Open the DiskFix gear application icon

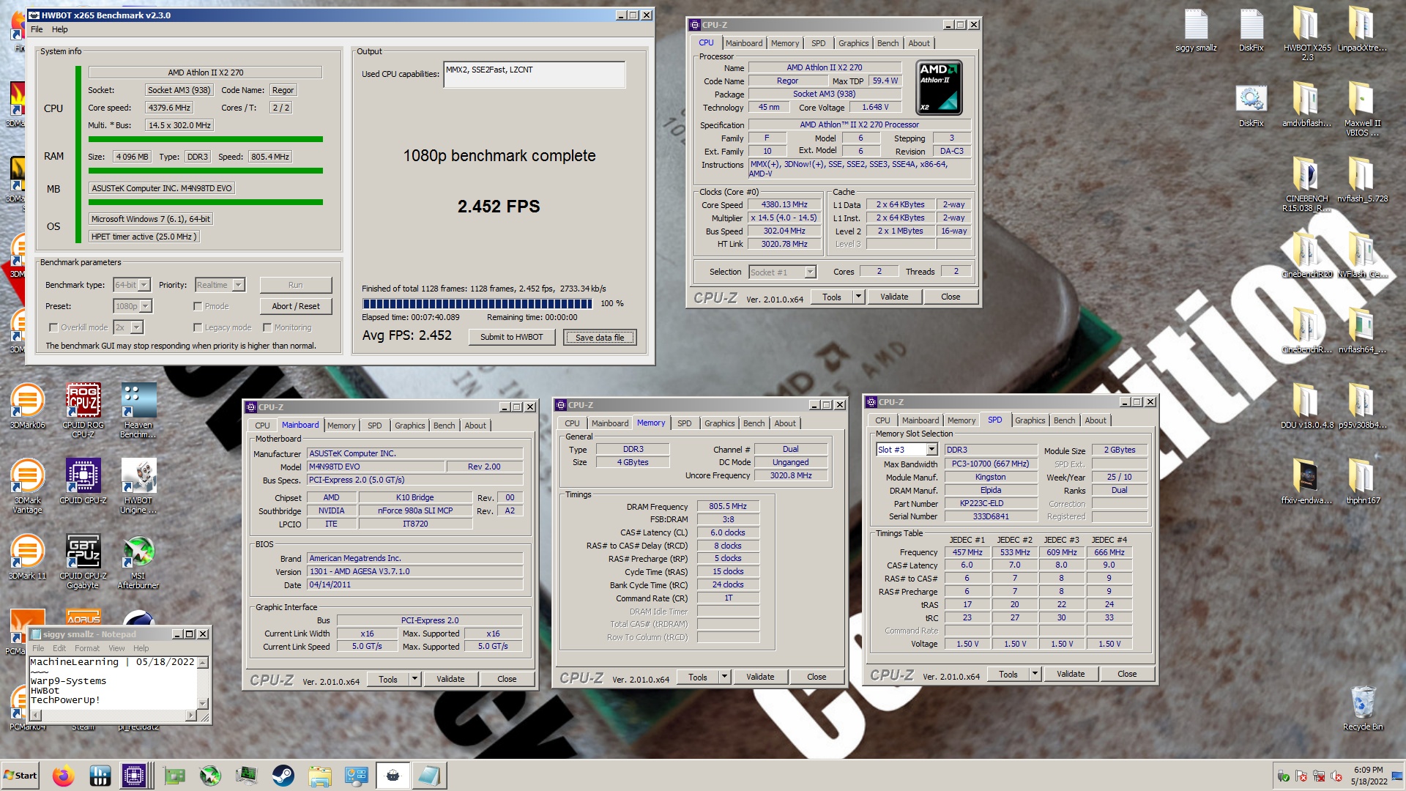(x=1251, y=105)
